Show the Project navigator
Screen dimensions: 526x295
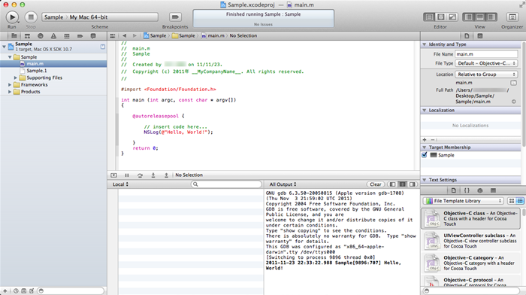point(14,35)
